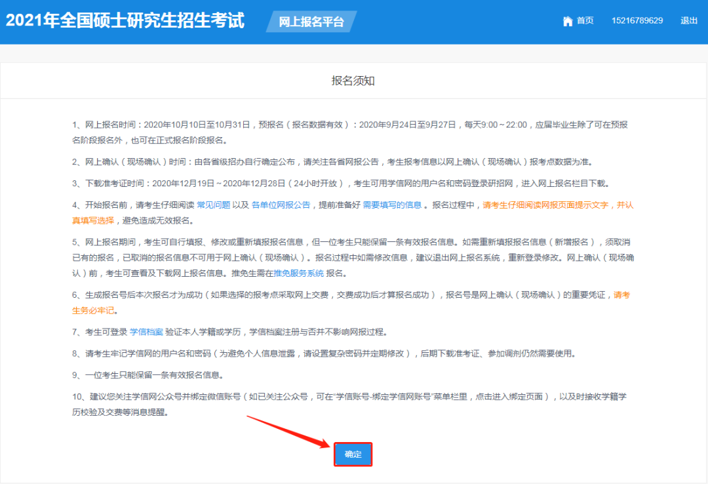
Task: Log out via the 退出 link
Action: (x=689, y=21)
